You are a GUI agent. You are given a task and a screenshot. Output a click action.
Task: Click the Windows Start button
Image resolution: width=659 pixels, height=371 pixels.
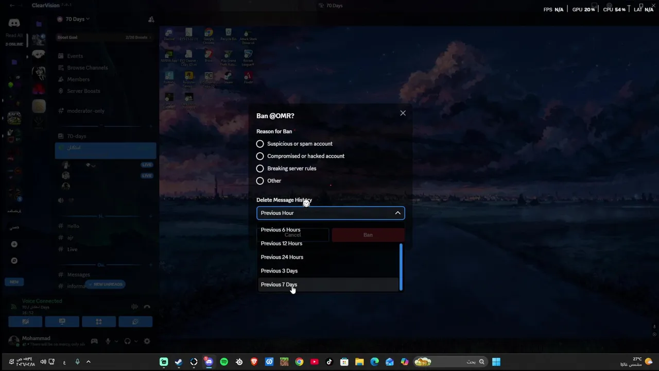(496, 362)
